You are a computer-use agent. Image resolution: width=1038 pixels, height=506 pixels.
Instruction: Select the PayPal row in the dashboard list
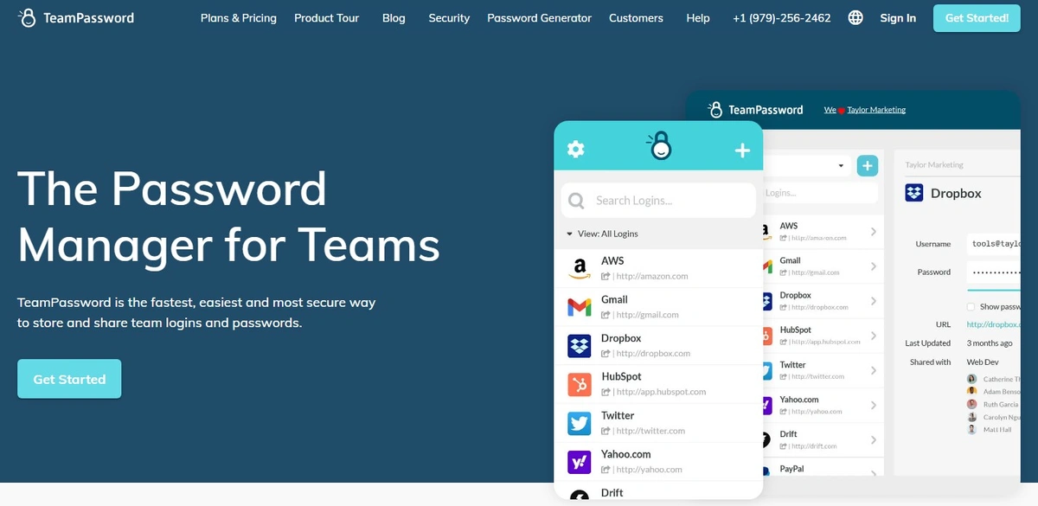point(822,469)
